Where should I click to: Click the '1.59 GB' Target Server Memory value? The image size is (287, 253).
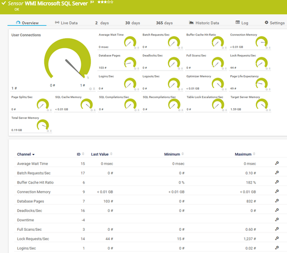pyautogui.click(x=235, y=109)
